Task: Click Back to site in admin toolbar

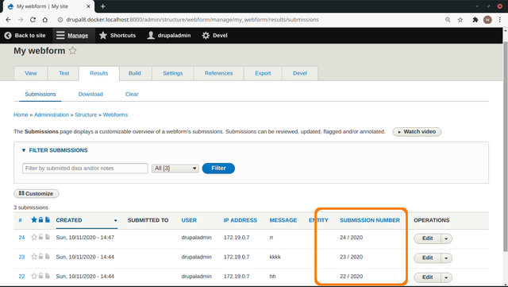Action: coord(25,36)
